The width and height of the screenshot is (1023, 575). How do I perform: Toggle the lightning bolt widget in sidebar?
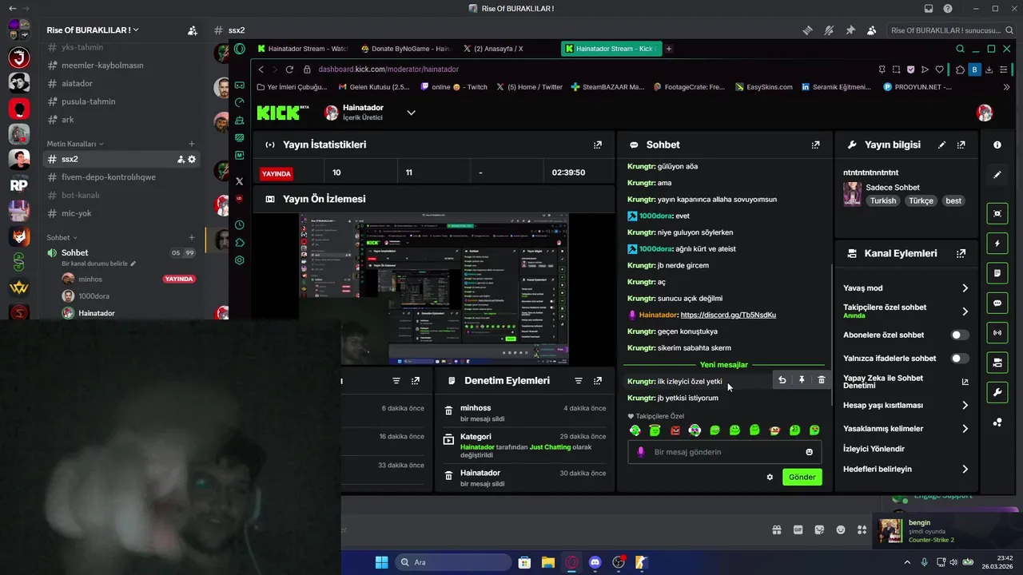997,243
